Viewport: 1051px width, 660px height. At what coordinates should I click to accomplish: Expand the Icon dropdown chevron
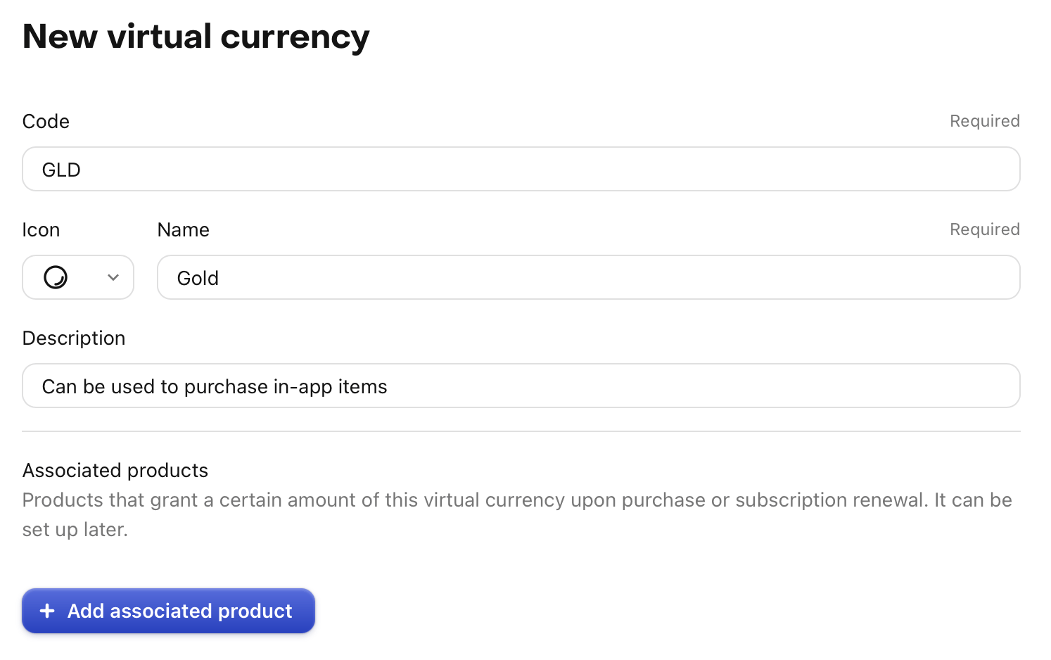pos(113,278)
